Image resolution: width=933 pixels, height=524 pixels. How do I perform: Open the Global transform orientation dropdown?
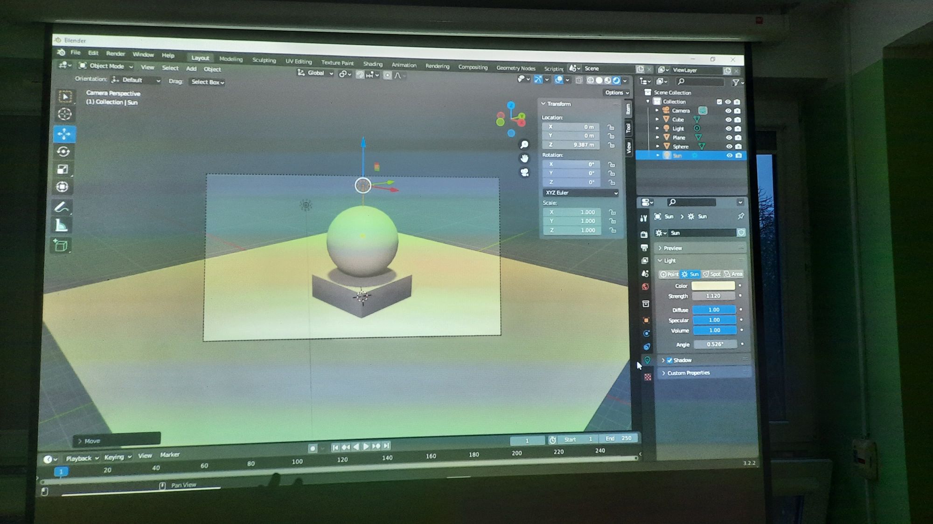pyautogui.click(x=315, y=73)
